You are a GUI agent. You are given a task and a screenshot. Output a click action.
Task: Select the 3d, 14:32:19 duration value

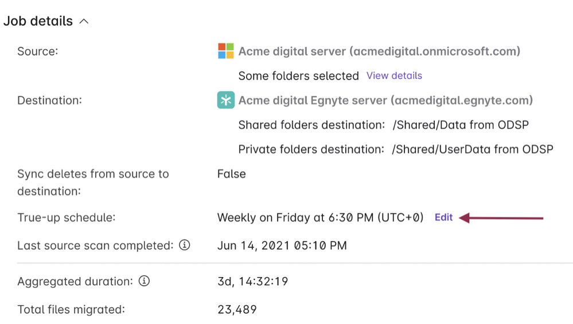pos(252,282)
